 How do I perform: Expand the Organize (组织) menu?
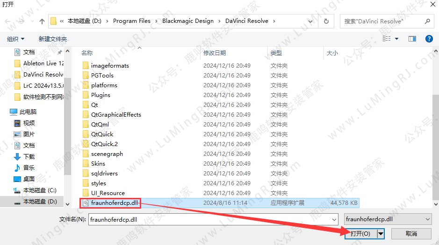[16, 39]
